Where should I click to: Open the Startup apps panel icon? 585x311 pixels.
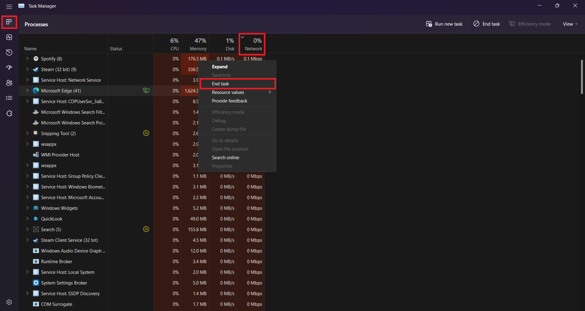pos(9,67)
